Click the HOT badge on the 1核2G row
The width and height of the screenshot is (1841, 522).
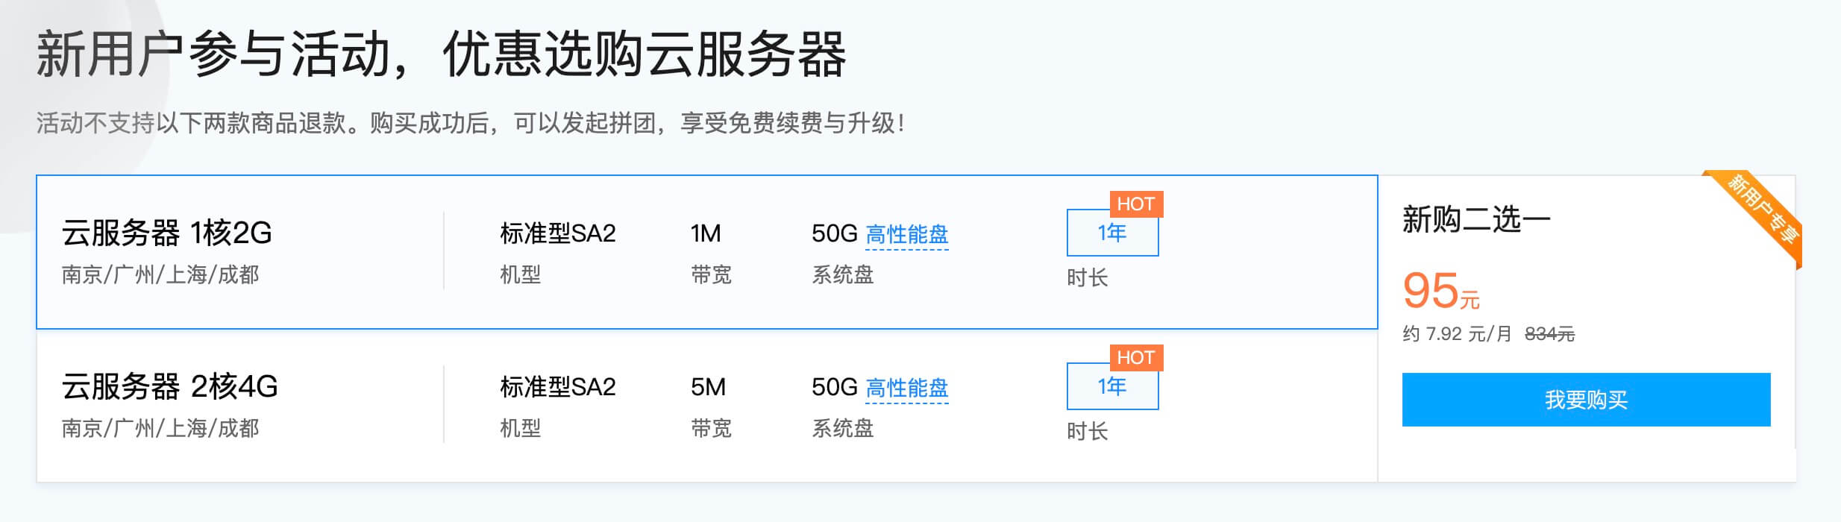tap(1135, 204)
